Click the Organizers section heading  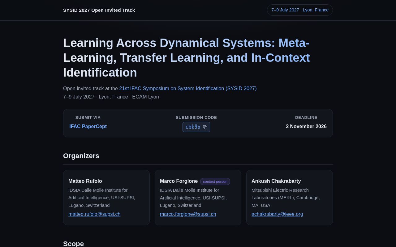pos(81,156)
